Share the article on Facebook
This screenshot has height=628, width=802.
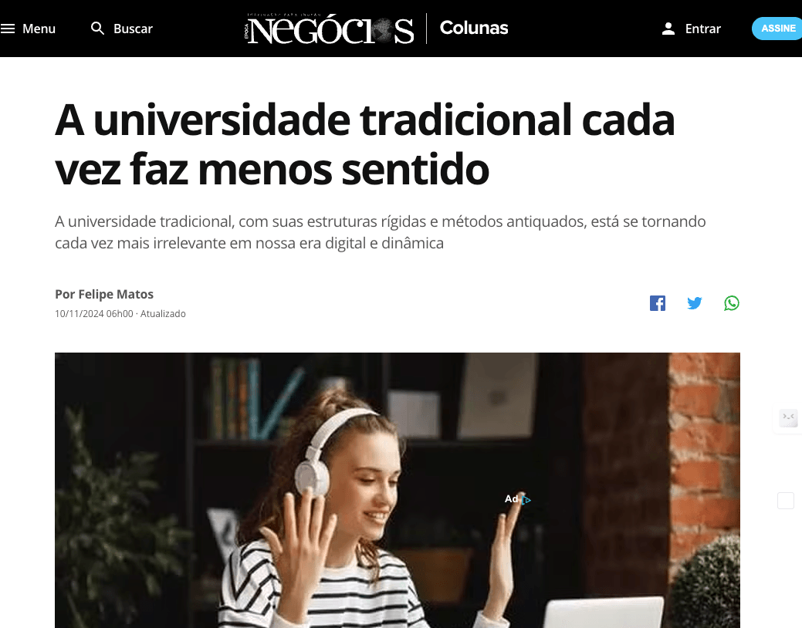pos(657,303)
